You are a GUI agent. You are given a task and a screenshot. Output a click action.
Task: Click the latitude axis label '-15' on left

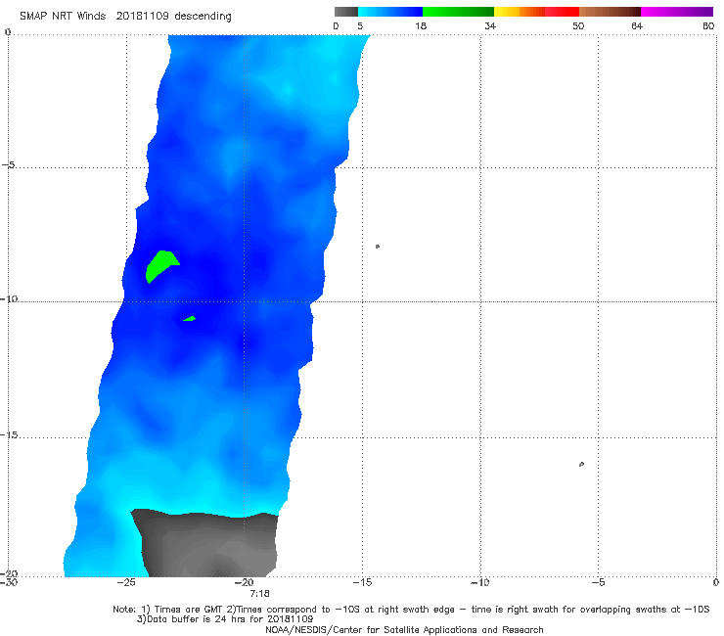[9, 435]
